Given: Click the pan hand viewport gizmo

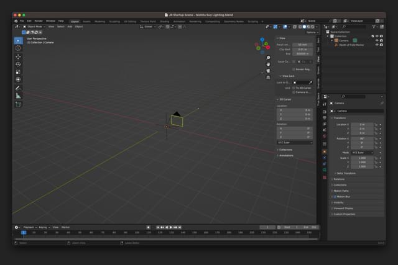Looking at the screenshot, I should tap(268, 64).
